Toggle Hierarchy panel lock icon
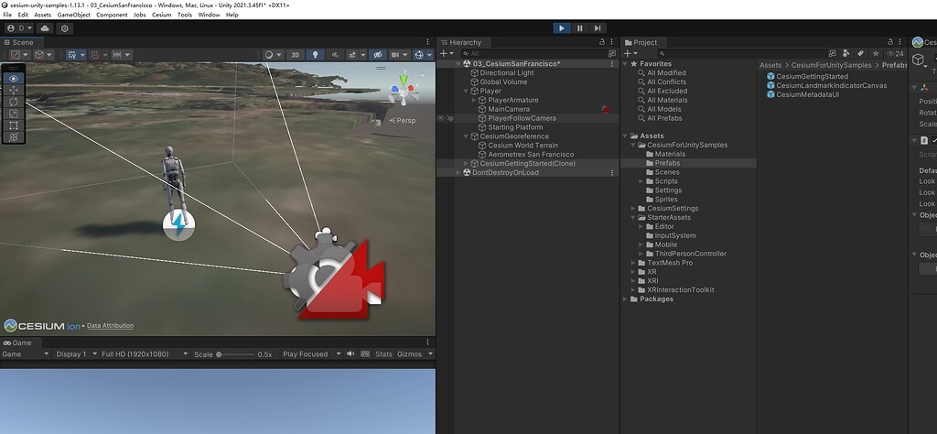The width and height of the screenshot is (937, 434). click(x=602, y=42)
